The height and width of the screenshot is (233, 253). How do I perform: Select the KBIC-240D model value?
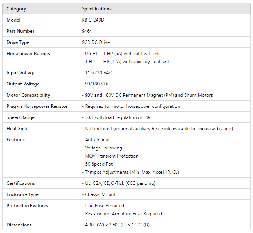(x=93, y=20)
